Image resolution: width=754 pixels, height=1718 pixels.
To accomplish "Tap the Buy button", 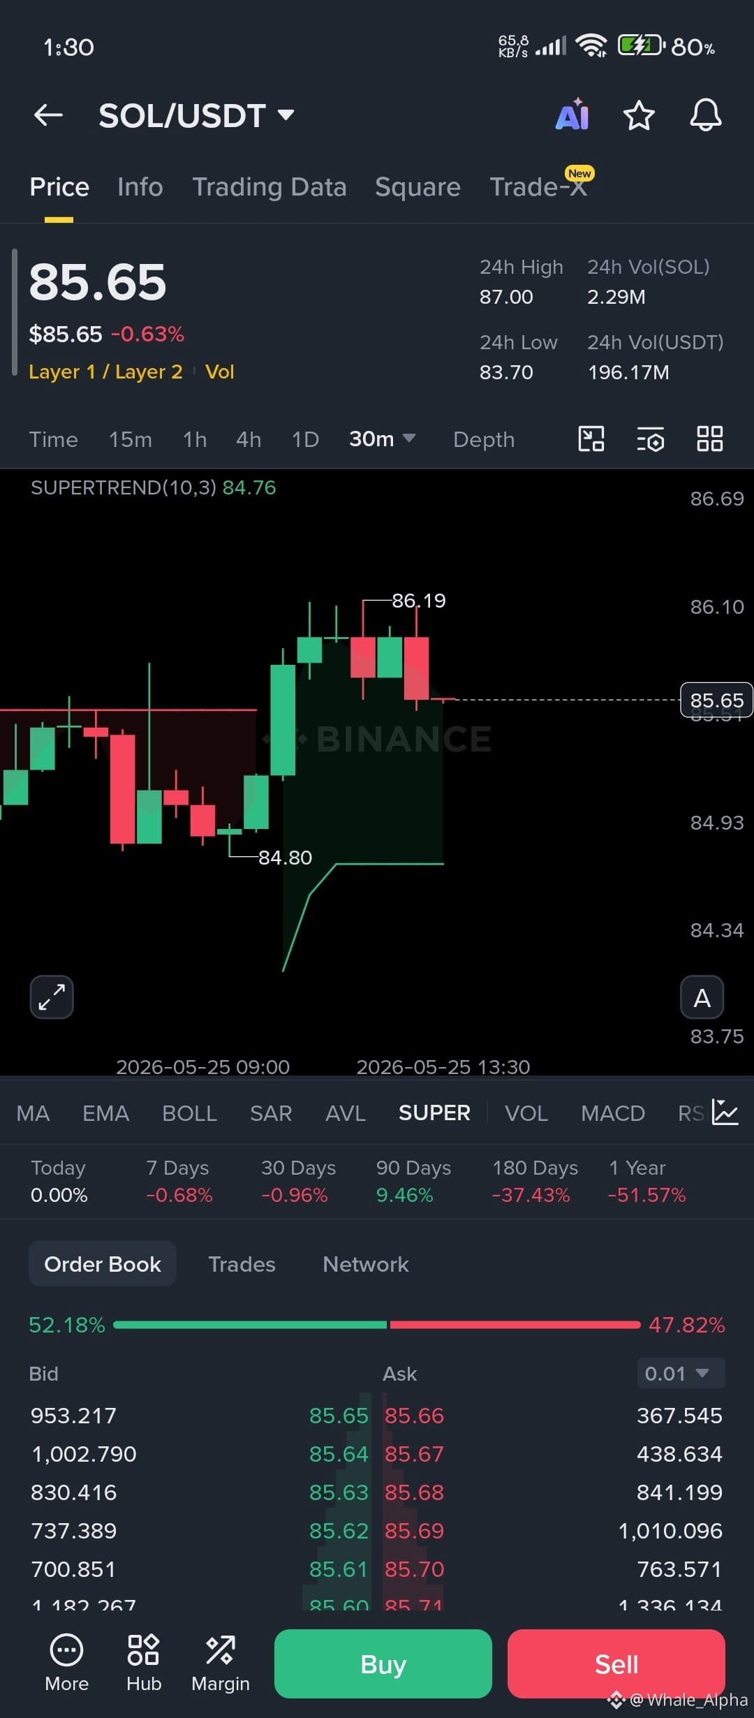I will point(383,1664).
